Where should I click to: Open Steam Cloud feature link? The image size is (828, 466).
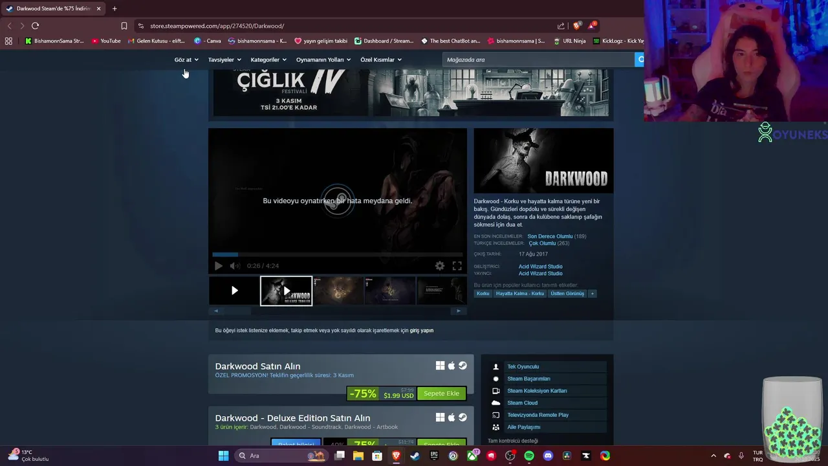click(522, 403)
